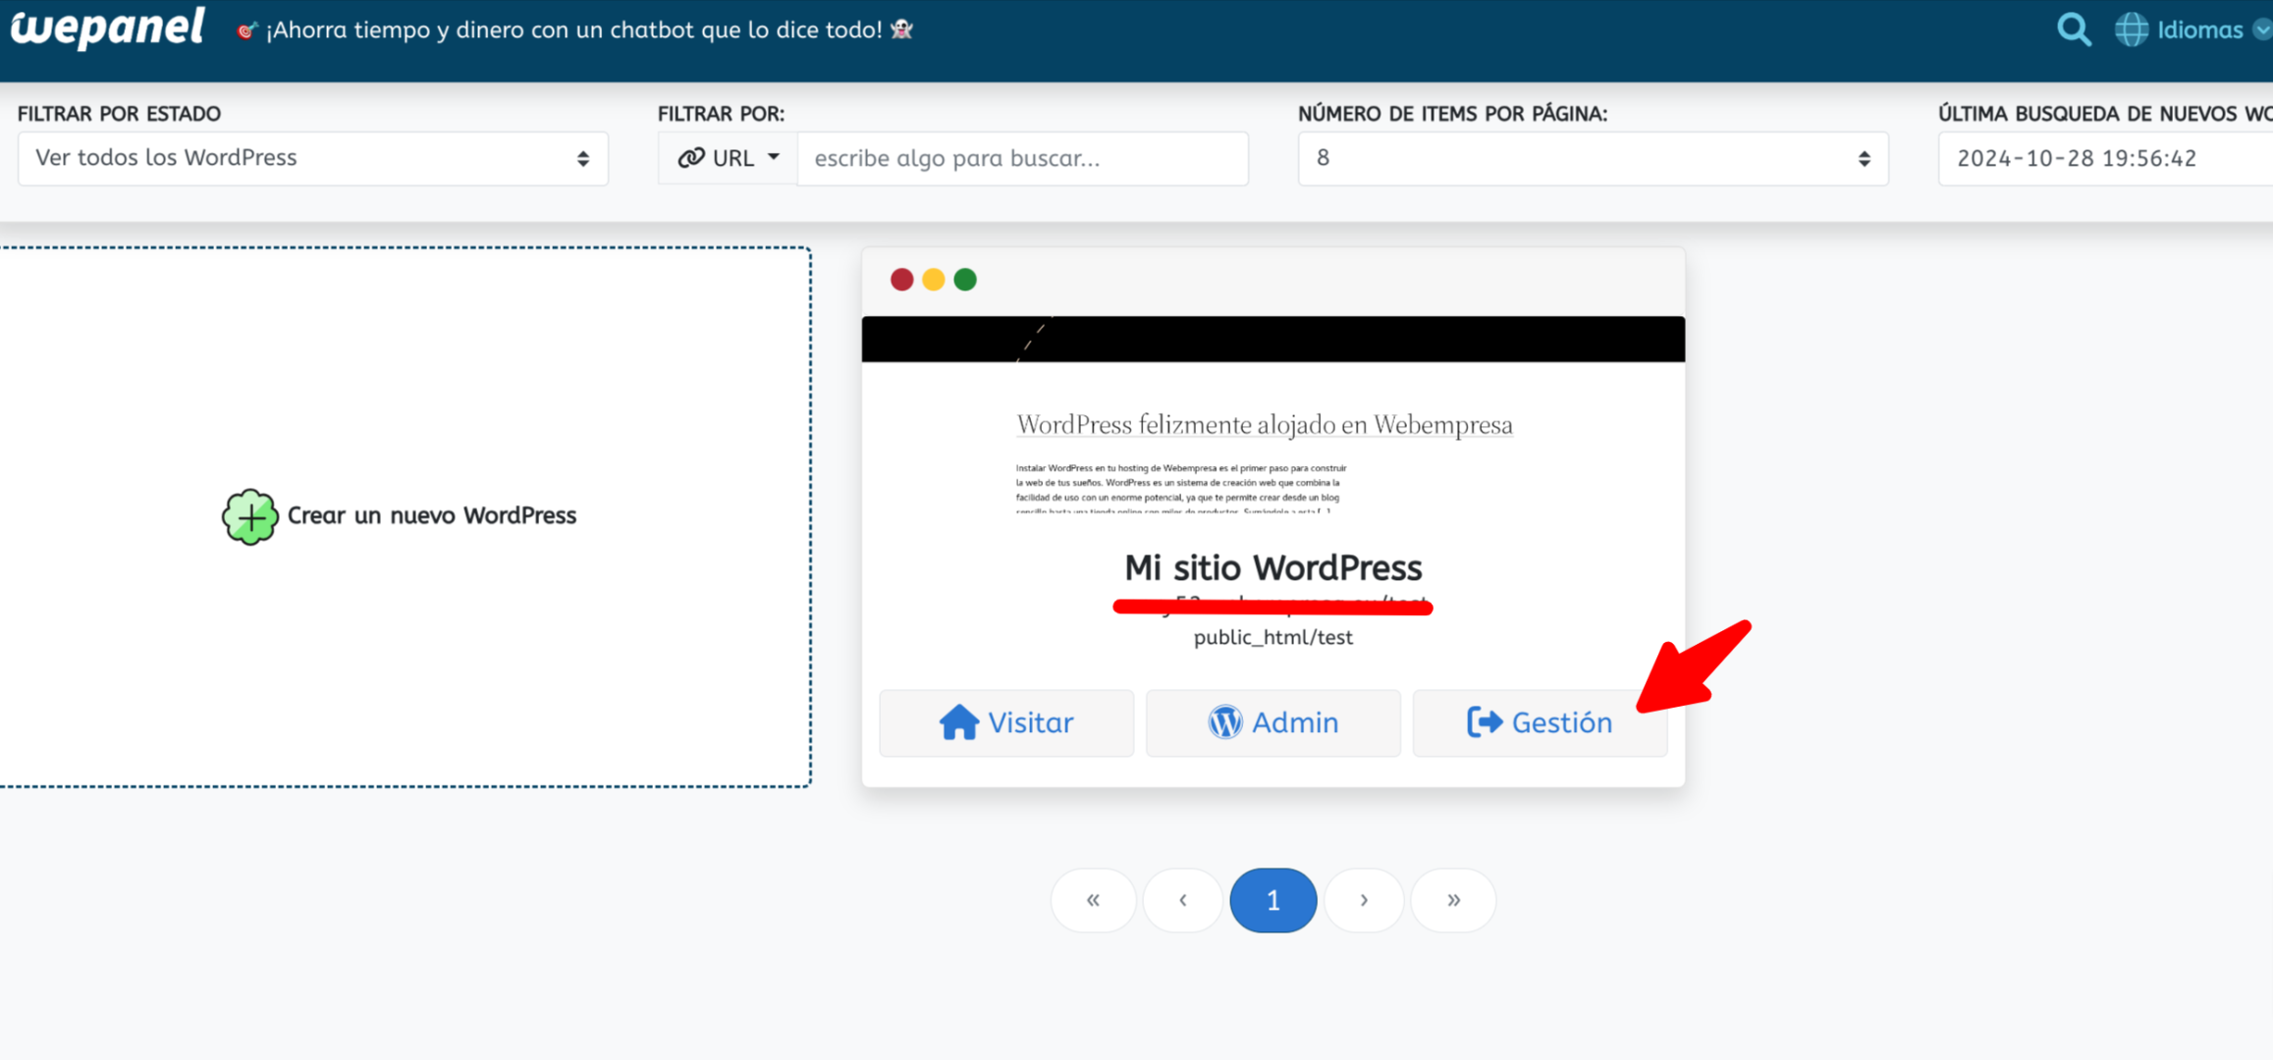Change number of items per page

[1593, 158]
